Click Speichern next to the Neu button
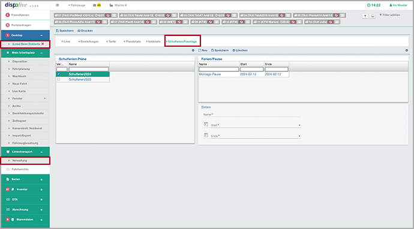 220,50
